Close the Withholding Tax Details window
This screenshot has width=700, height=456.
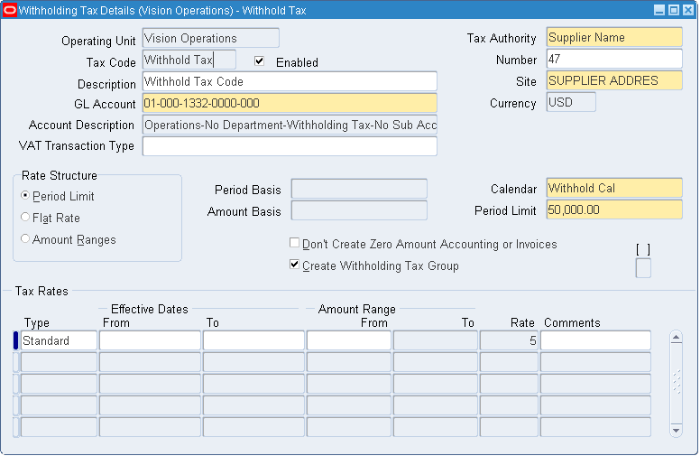pos(687,10)
